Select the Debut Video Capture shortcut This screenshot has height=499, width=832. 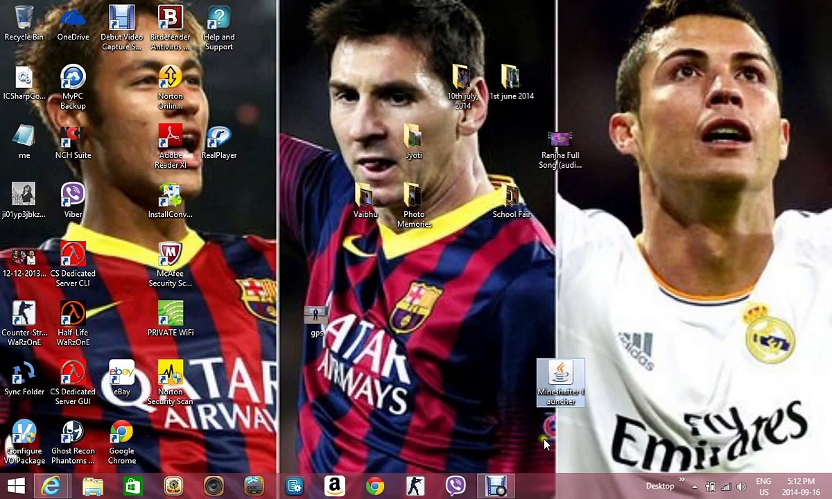click(x=121, y=28)
